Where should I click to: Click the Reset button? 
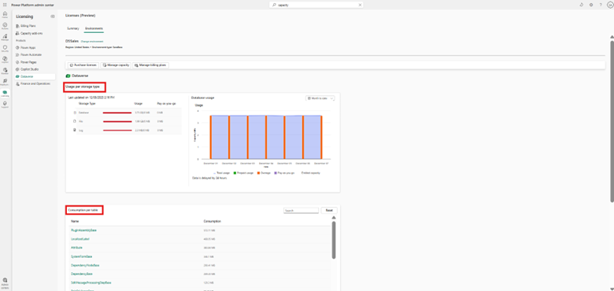(329, 211)
